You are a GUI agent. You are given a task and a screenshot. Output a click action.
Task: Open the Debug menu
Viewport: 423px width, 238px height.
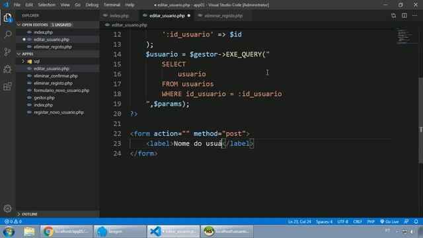tap(92, 5)
